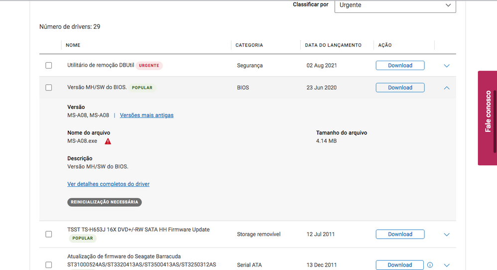Click the info icon next to Seagate Download
This screenshot has height=270, width=497.
[430, 265]
